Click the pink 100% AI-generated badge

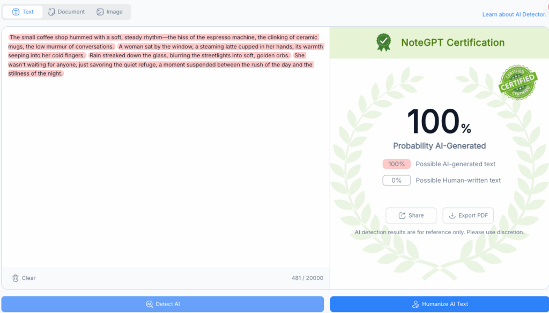tap(396, 164)
